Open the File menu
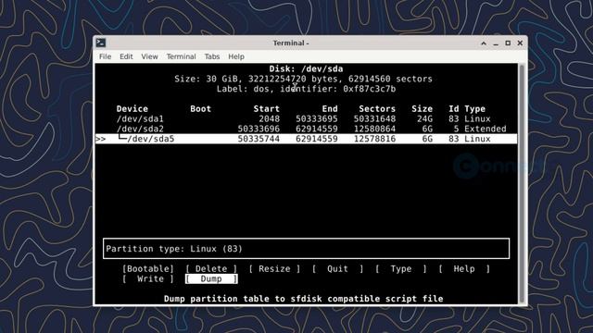The height and width of the screenshot is (333, 593). click(x=105, y=56)
